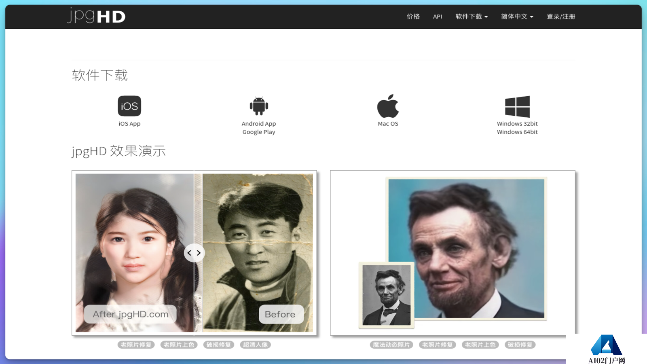
Task: Select the 老照片上色 tag under left demo
Action: pos(179,345)
